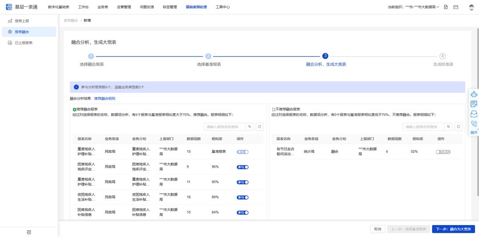479x237 pixels.
Task: Toggle 参与 switch for 84% similarity row
Action: click(243, 213)
